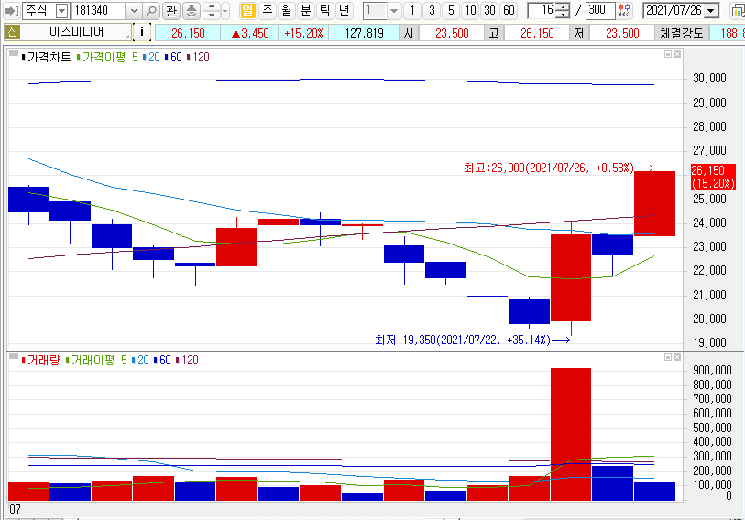Image resolution: width=745 pixels, height=520 pixels.
Task: Click the total bars field showing 300
Action: [600, 10]
